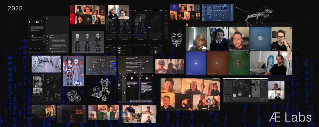This screenshot has height=127, width=319.
Task: Open the 3D room interior render
Action: 46,64
